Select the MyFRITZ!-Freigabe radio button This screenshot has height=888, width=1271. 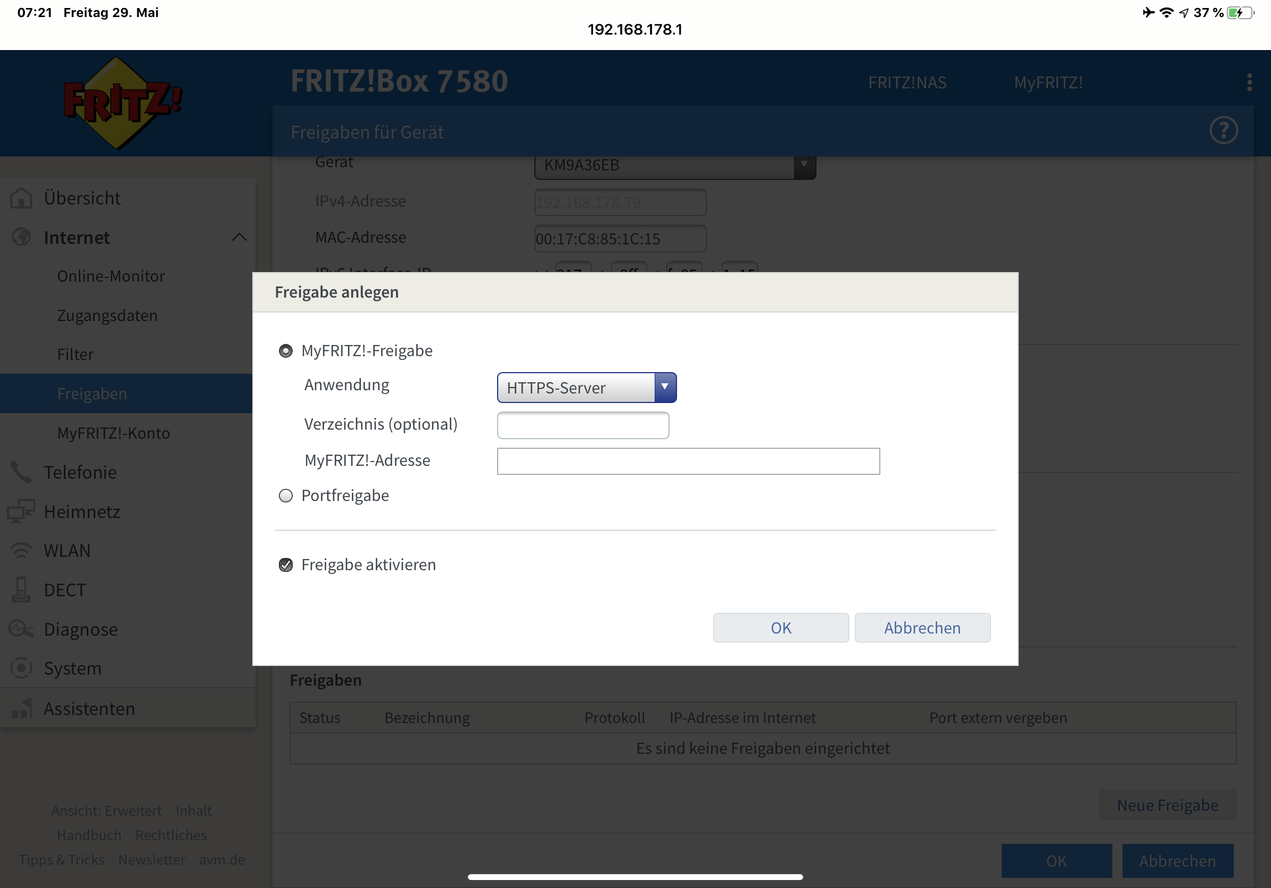pos(286,351)
